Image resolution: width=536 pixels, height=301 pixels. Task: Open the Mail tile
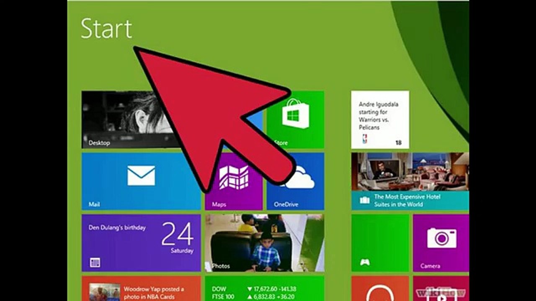tap(141, 181)
